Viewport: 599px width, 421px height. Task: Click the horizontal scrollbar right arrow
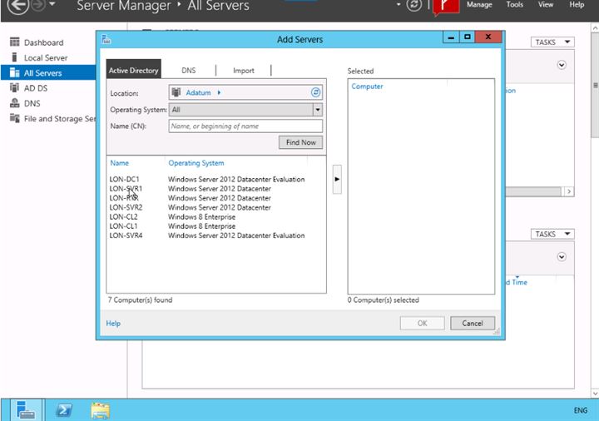tap(569, 191)
